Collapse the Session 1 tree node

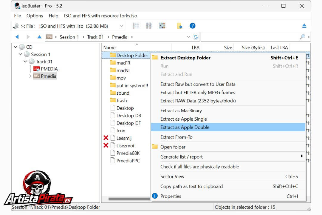tap(20, 54)
